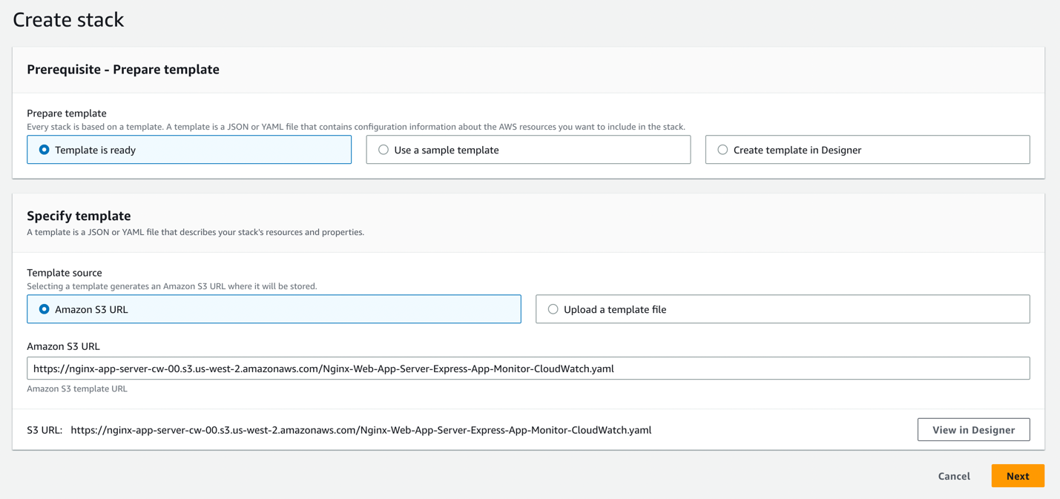Screen dimensions: 1060x499
Task: Open the template with View in Designer
Action: coord(973,430)
